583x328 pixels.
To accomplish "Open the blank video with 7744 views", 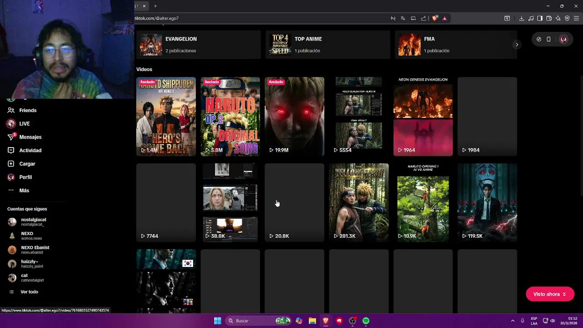I will 166,203.
